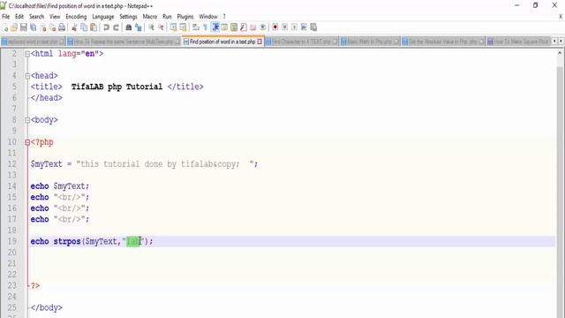Toggle the Monitoring eye toolbar icon

[263, 27]
